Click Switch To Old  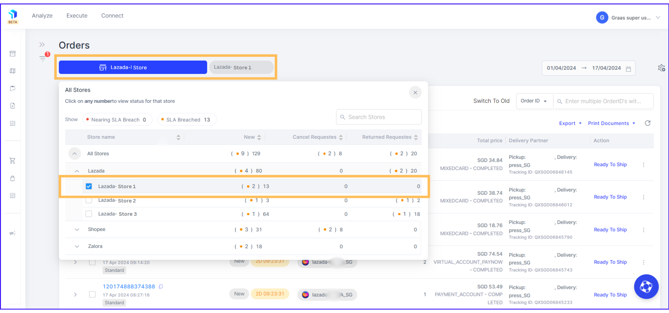(491, 101)
